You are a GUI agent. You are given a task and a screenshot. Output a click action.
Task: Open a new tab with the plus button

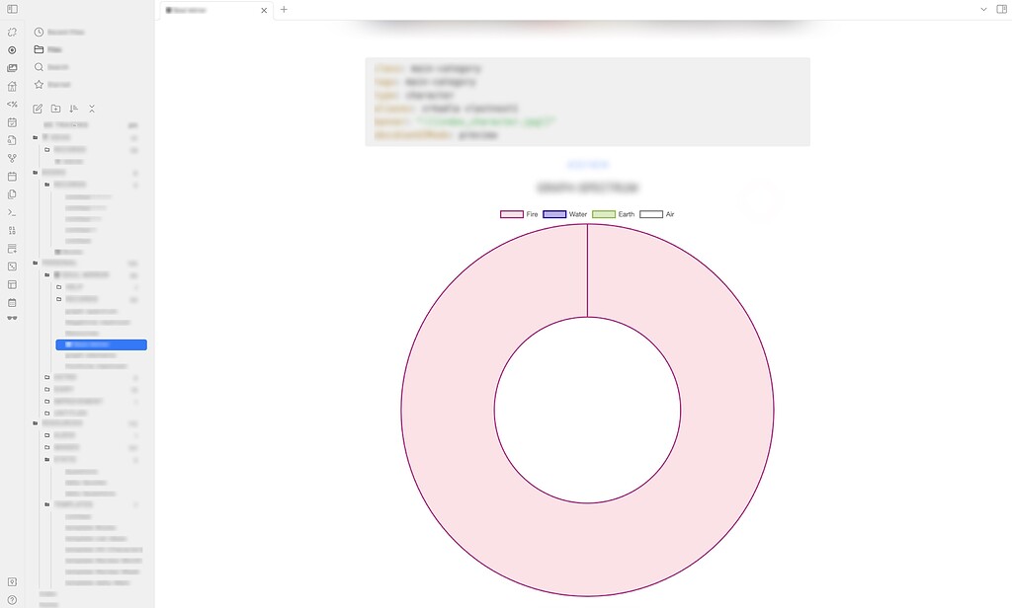(285, 10)
